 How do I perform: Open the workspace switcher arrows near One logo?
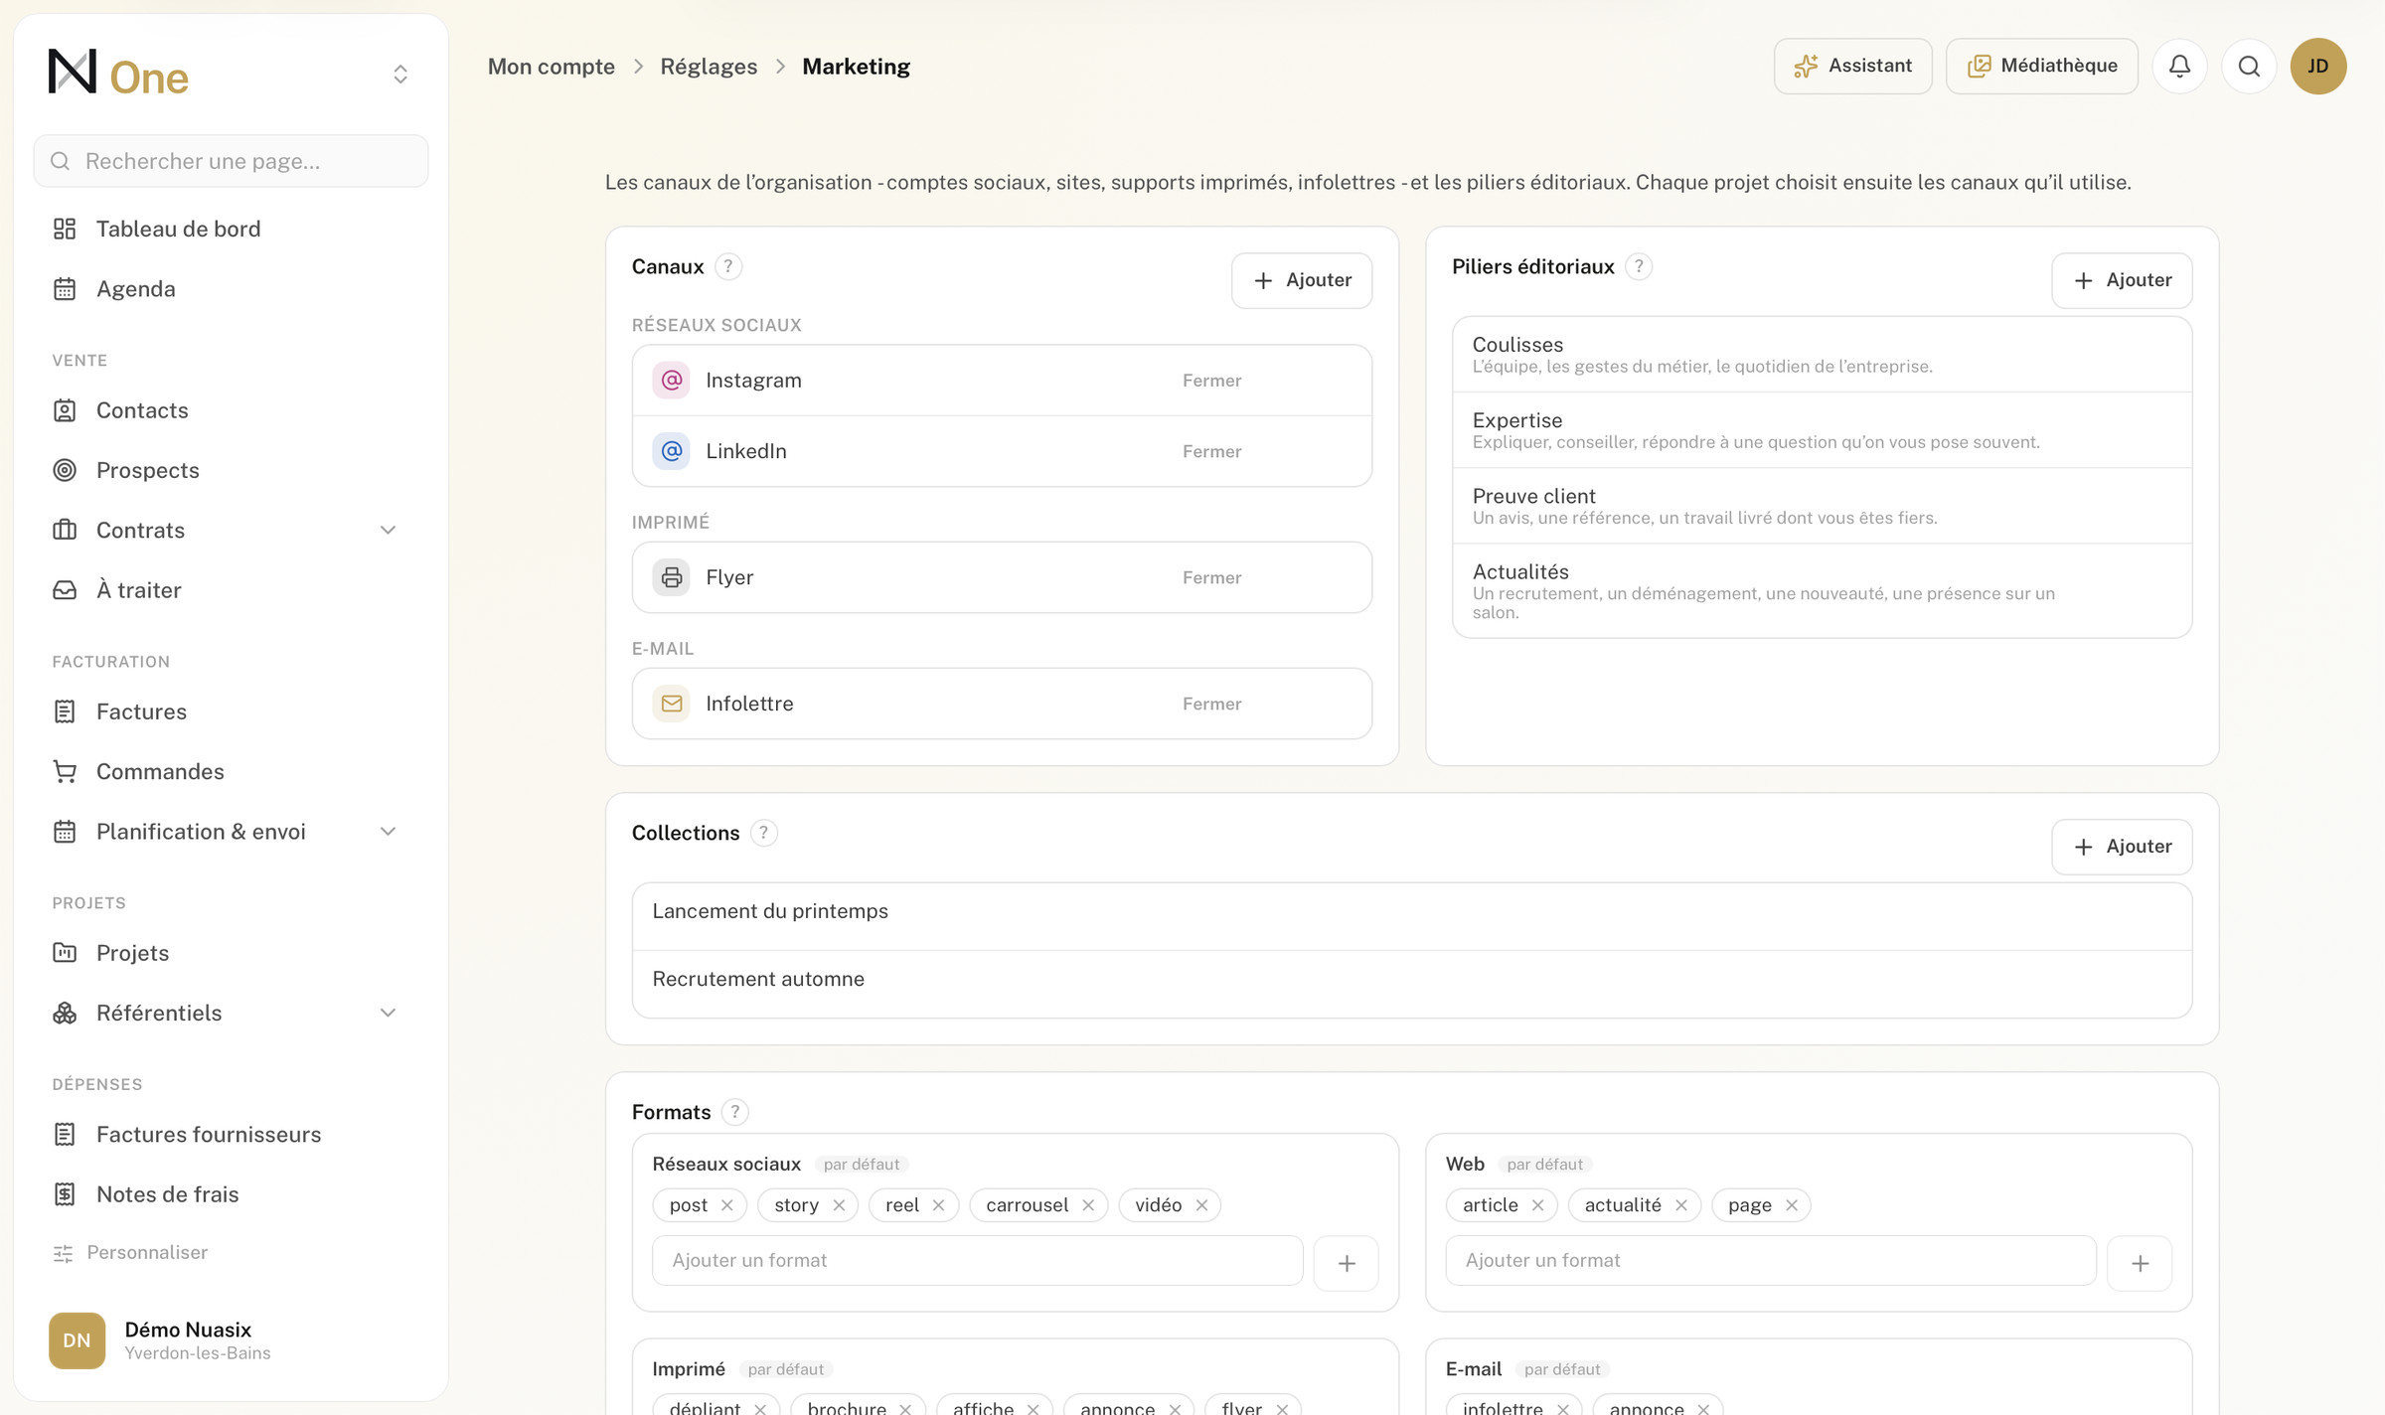pyautogui.click(x=400, y=75)
